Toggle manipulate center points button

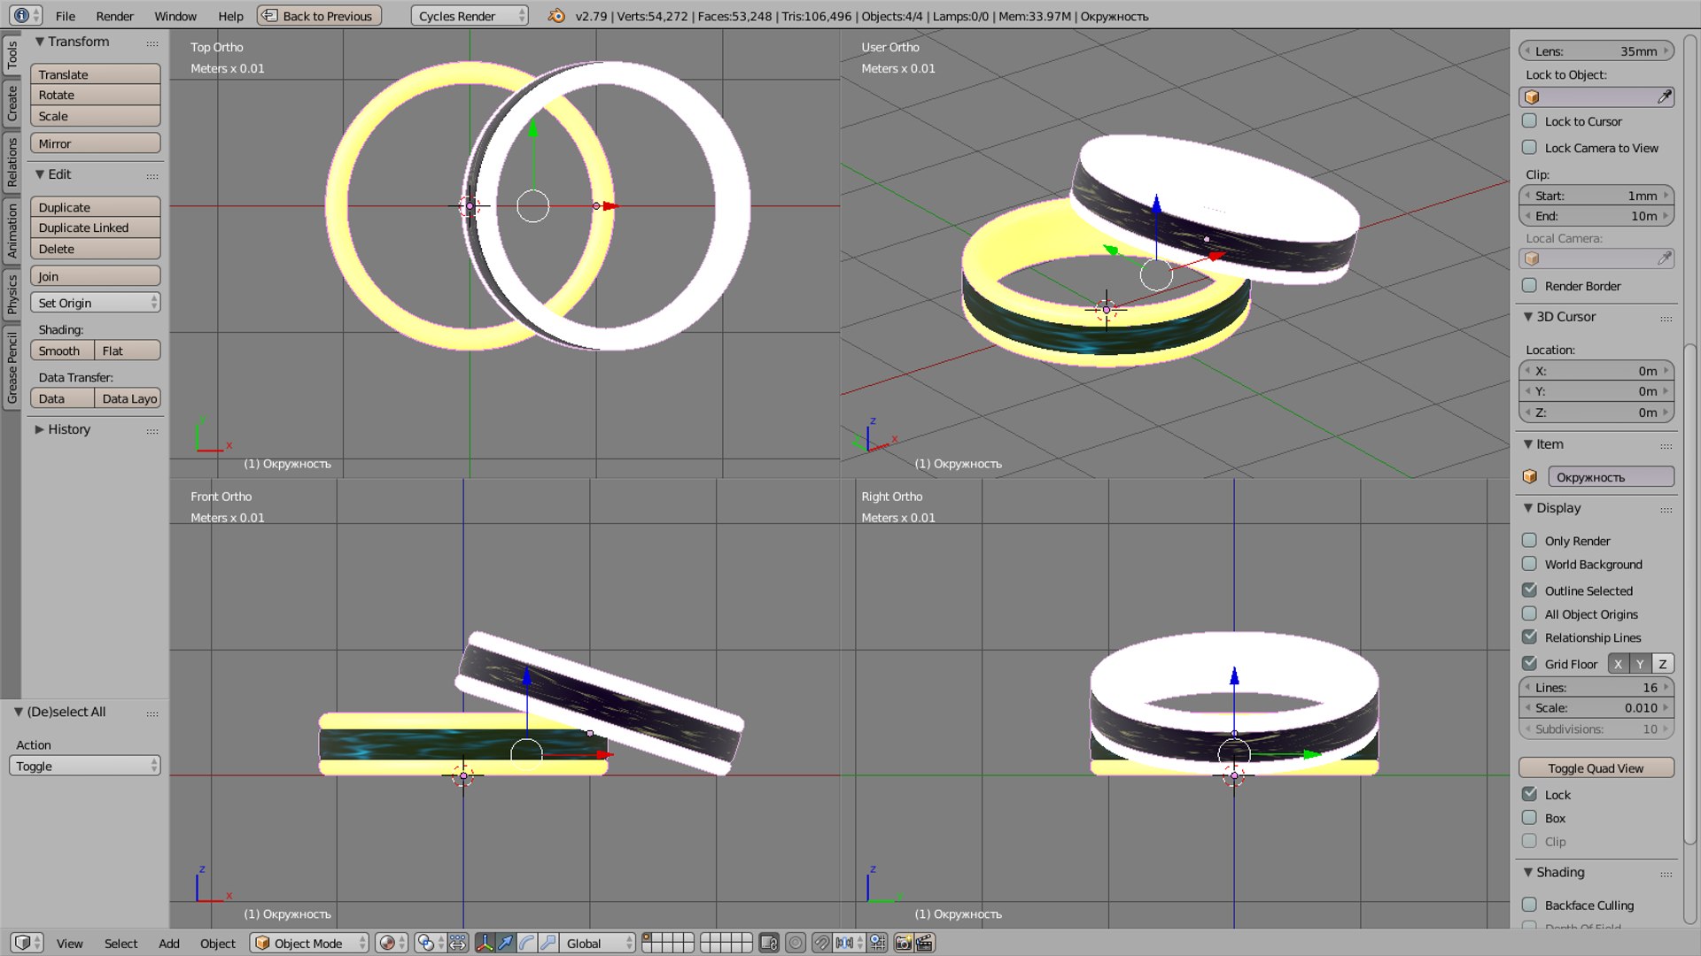457,943
